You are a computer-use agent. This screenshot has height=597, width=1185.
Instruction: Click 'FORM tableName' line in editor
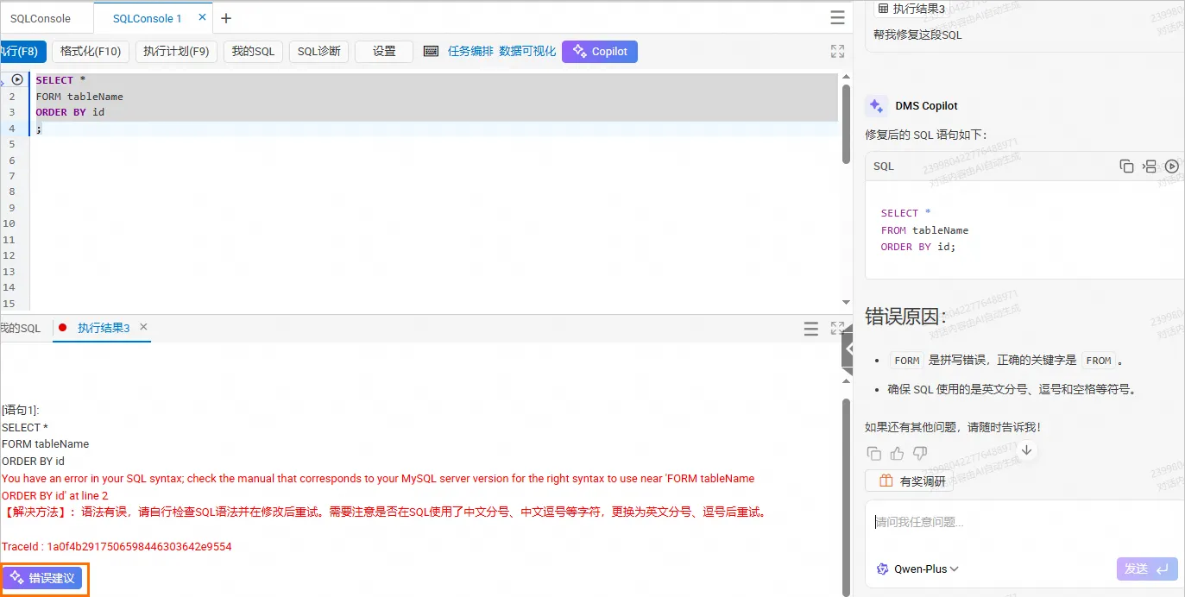[79, 97]
